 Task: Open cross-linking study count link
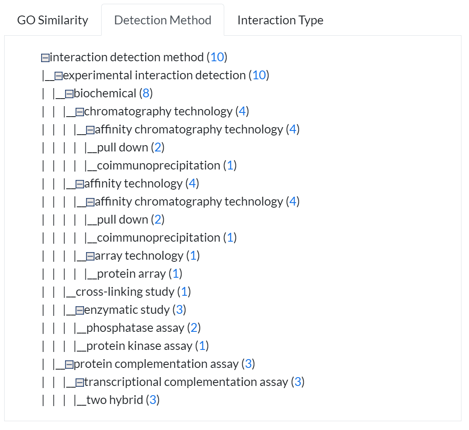click(x=184, y=292)
